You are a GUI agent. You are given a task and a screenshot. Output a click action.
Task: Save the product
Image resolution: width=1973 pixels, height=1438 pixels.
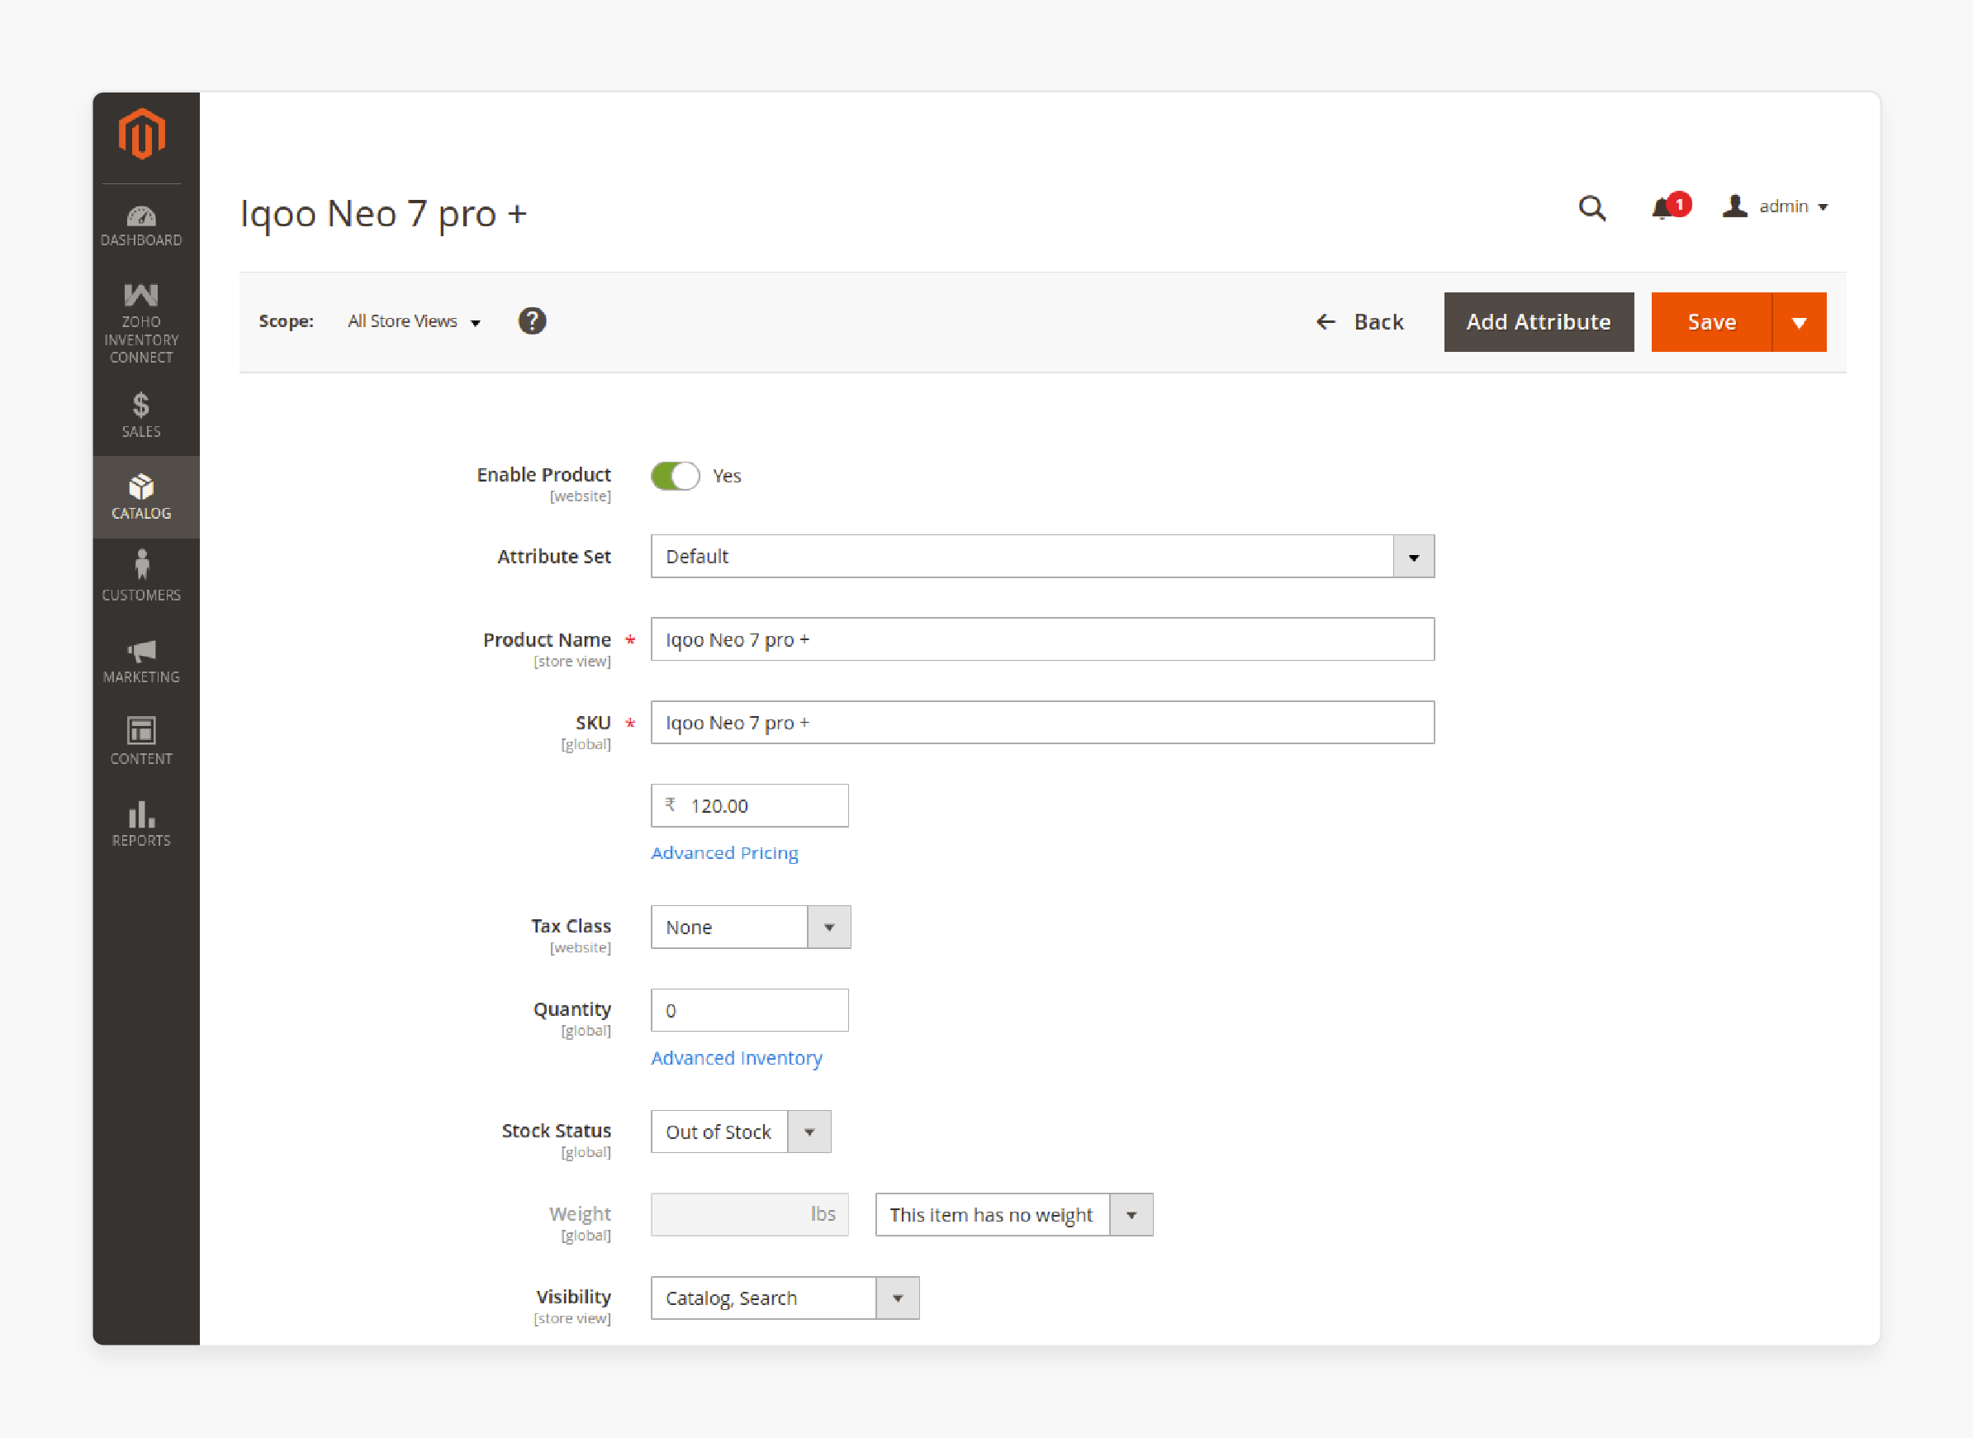click(1711, 322)
